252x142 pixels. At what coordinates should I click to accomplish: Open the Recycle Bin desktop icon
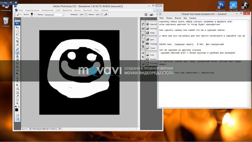coord(6,22)
